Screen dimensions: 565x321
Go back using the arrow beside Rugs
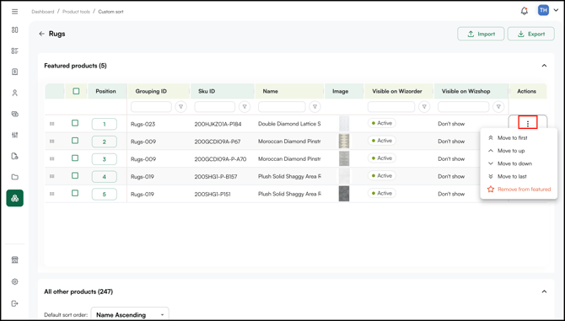(42, 34)
